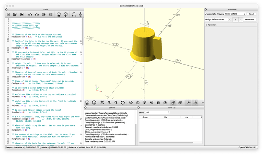
Task: Zoom in on the 3D view
Action: pos(109,103)
